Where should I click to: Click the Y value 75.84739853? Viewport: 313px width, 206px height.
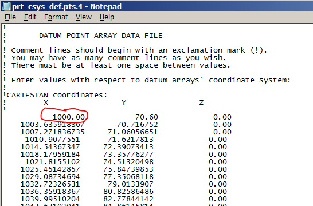click(x=128, y=169)
